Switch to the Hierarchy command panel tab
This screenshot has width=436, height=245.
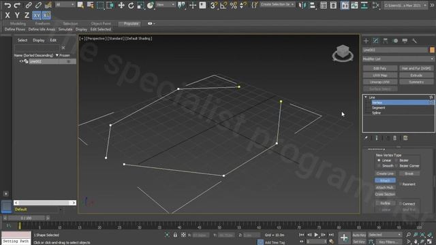pos(386,41)
